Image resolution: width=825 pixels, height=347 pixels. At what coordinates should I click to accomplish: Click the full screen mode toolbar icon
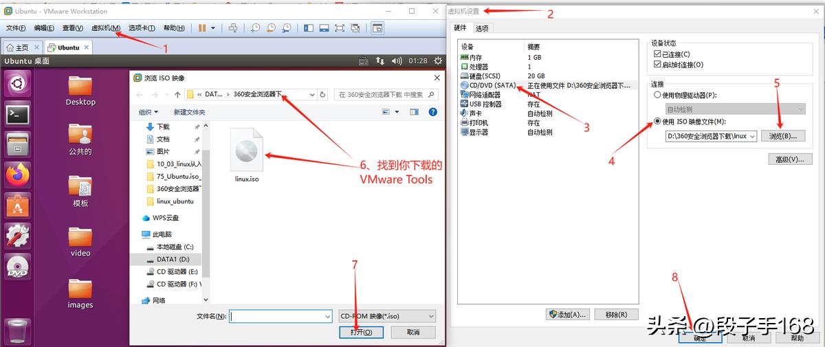[340, 28]
